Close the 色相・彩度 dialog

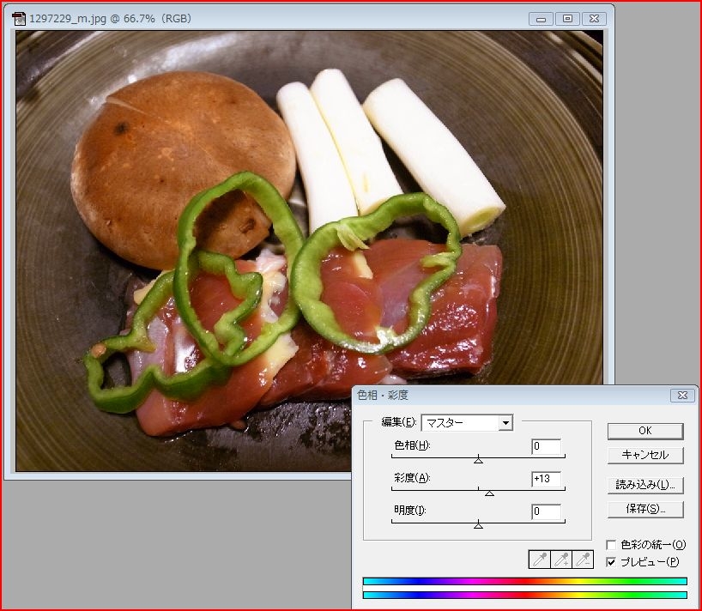(x=682, y=396)
